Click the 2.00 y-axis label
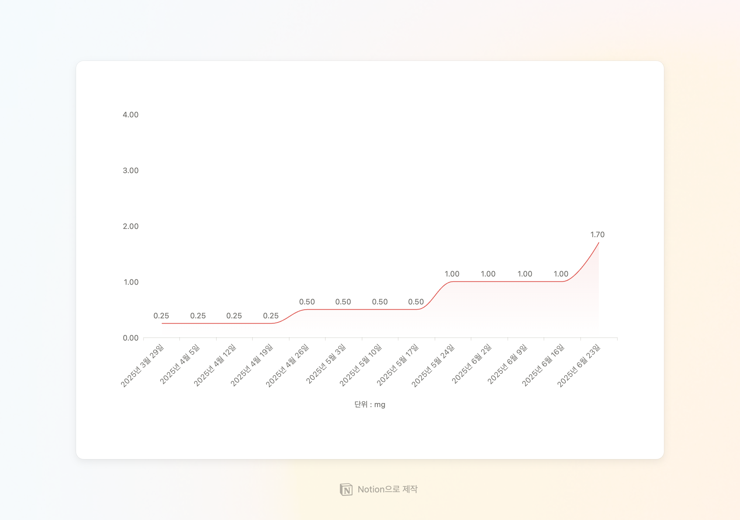This screenshot has height=520, width=740. click(x=131, y=226)
